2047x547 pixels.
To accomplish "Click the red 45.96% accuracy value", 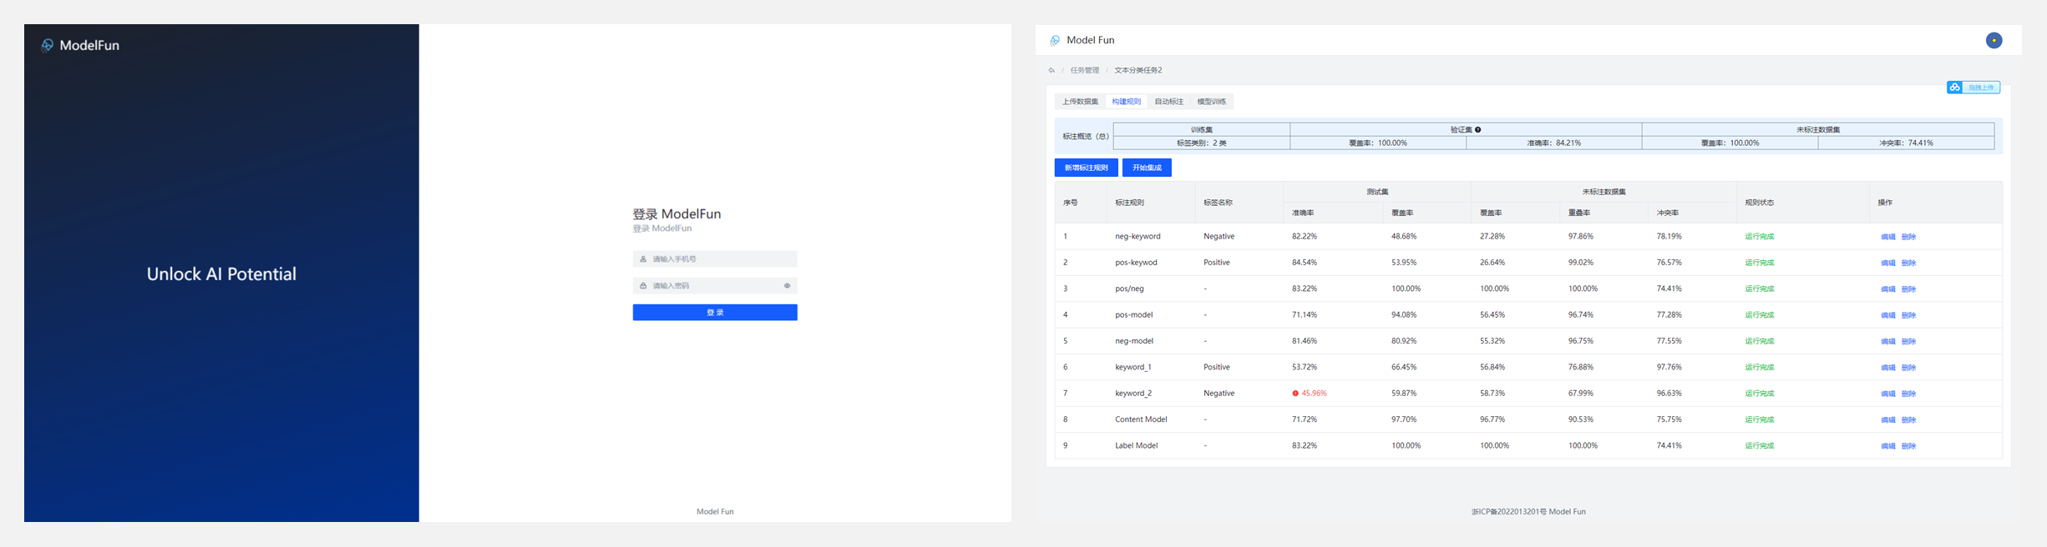I will tap(1314, 394).
